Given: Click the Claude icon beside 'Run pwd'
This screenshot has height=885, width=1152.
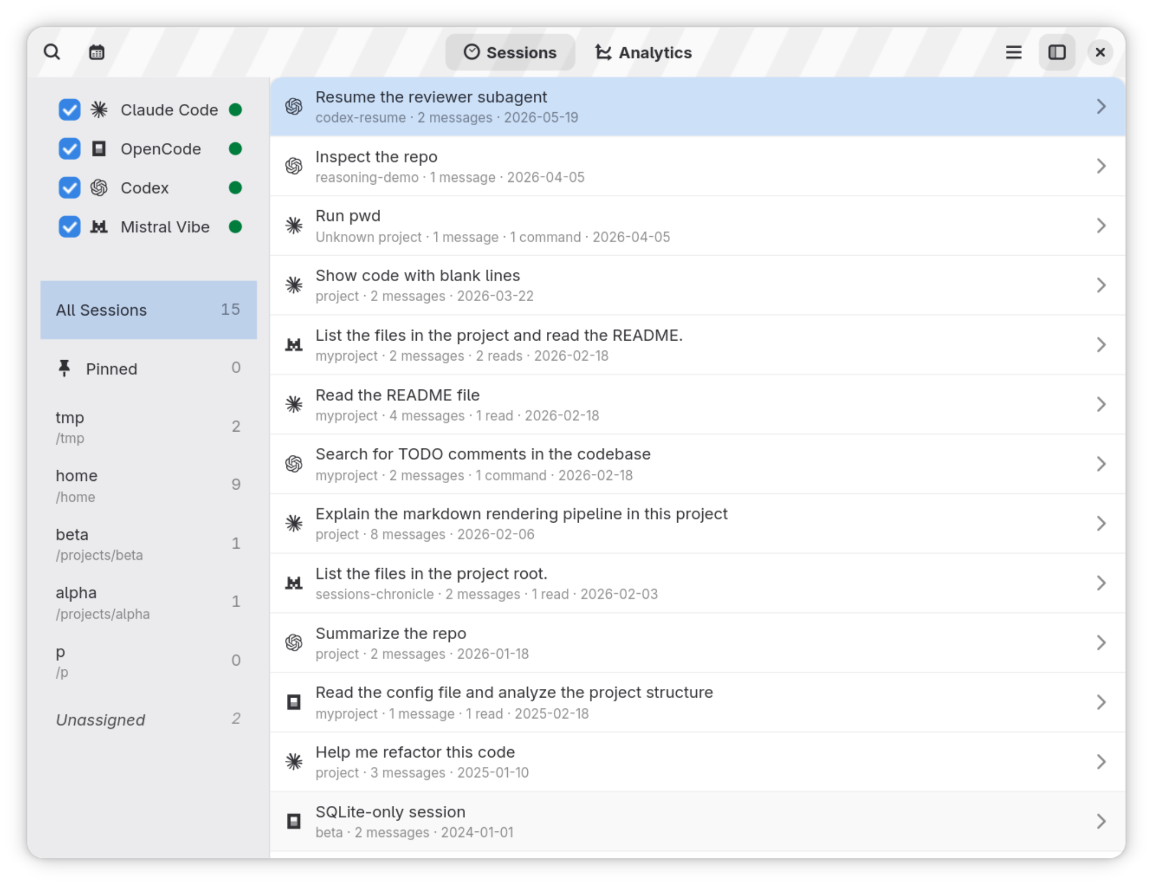Looking at the screenshot, I should click(x=294, y=226).
